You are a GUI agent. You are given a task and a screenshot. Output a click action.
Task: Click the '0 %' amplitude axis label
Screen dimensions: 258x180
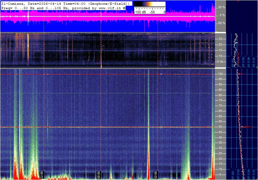[x=222, y=15]
